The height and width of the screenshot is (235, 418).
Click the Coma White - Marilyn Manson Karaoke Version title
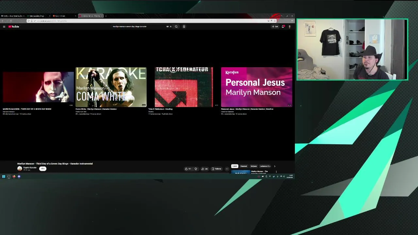coord(96,109)
